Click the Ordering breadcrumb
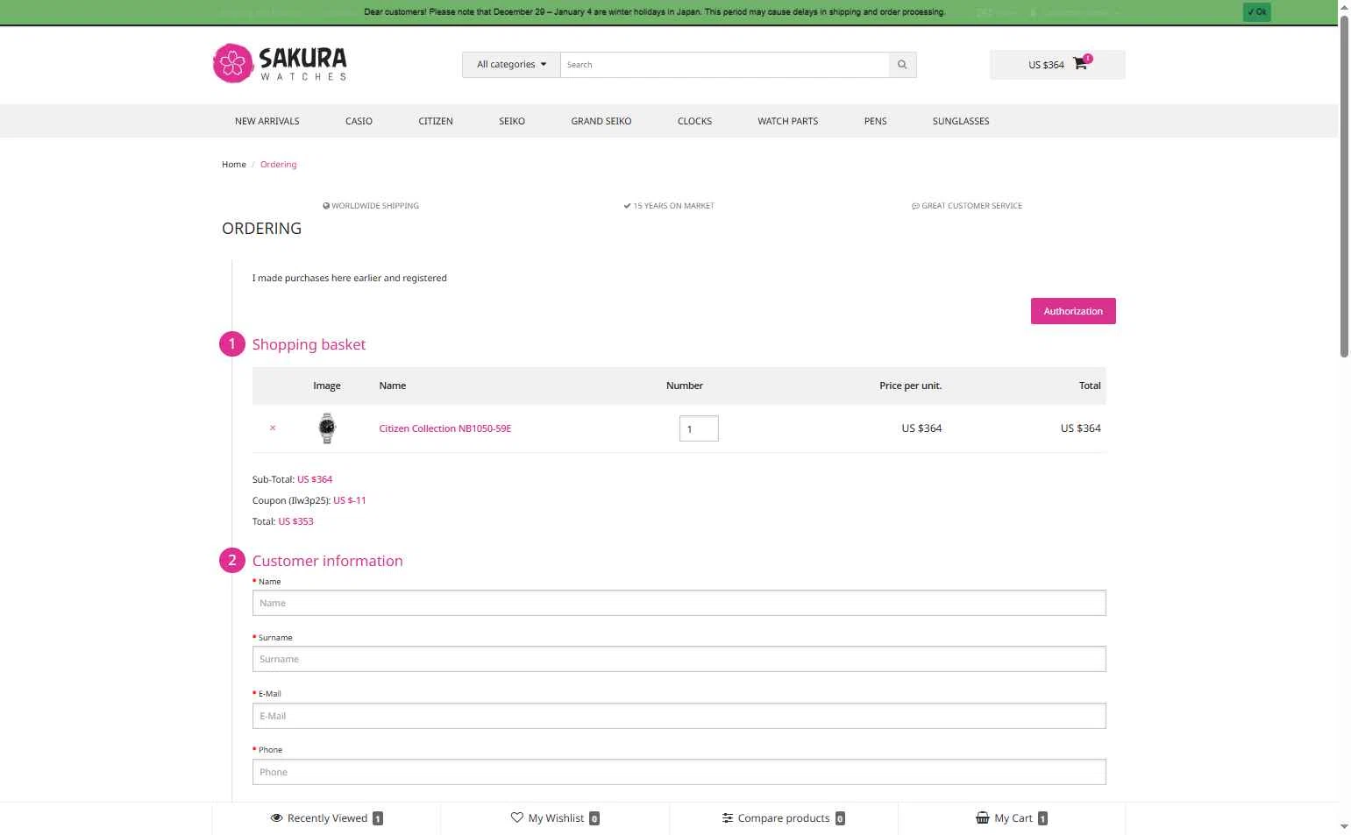Image resolution: width=1351 pixels, height=835 pixels. tap(279, 165)
